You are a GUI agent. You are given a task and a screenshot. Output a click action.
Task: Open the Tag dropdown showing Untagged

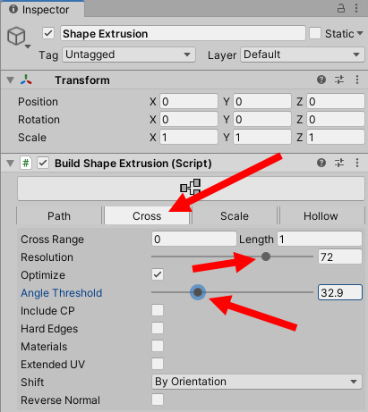click(129, 55)
